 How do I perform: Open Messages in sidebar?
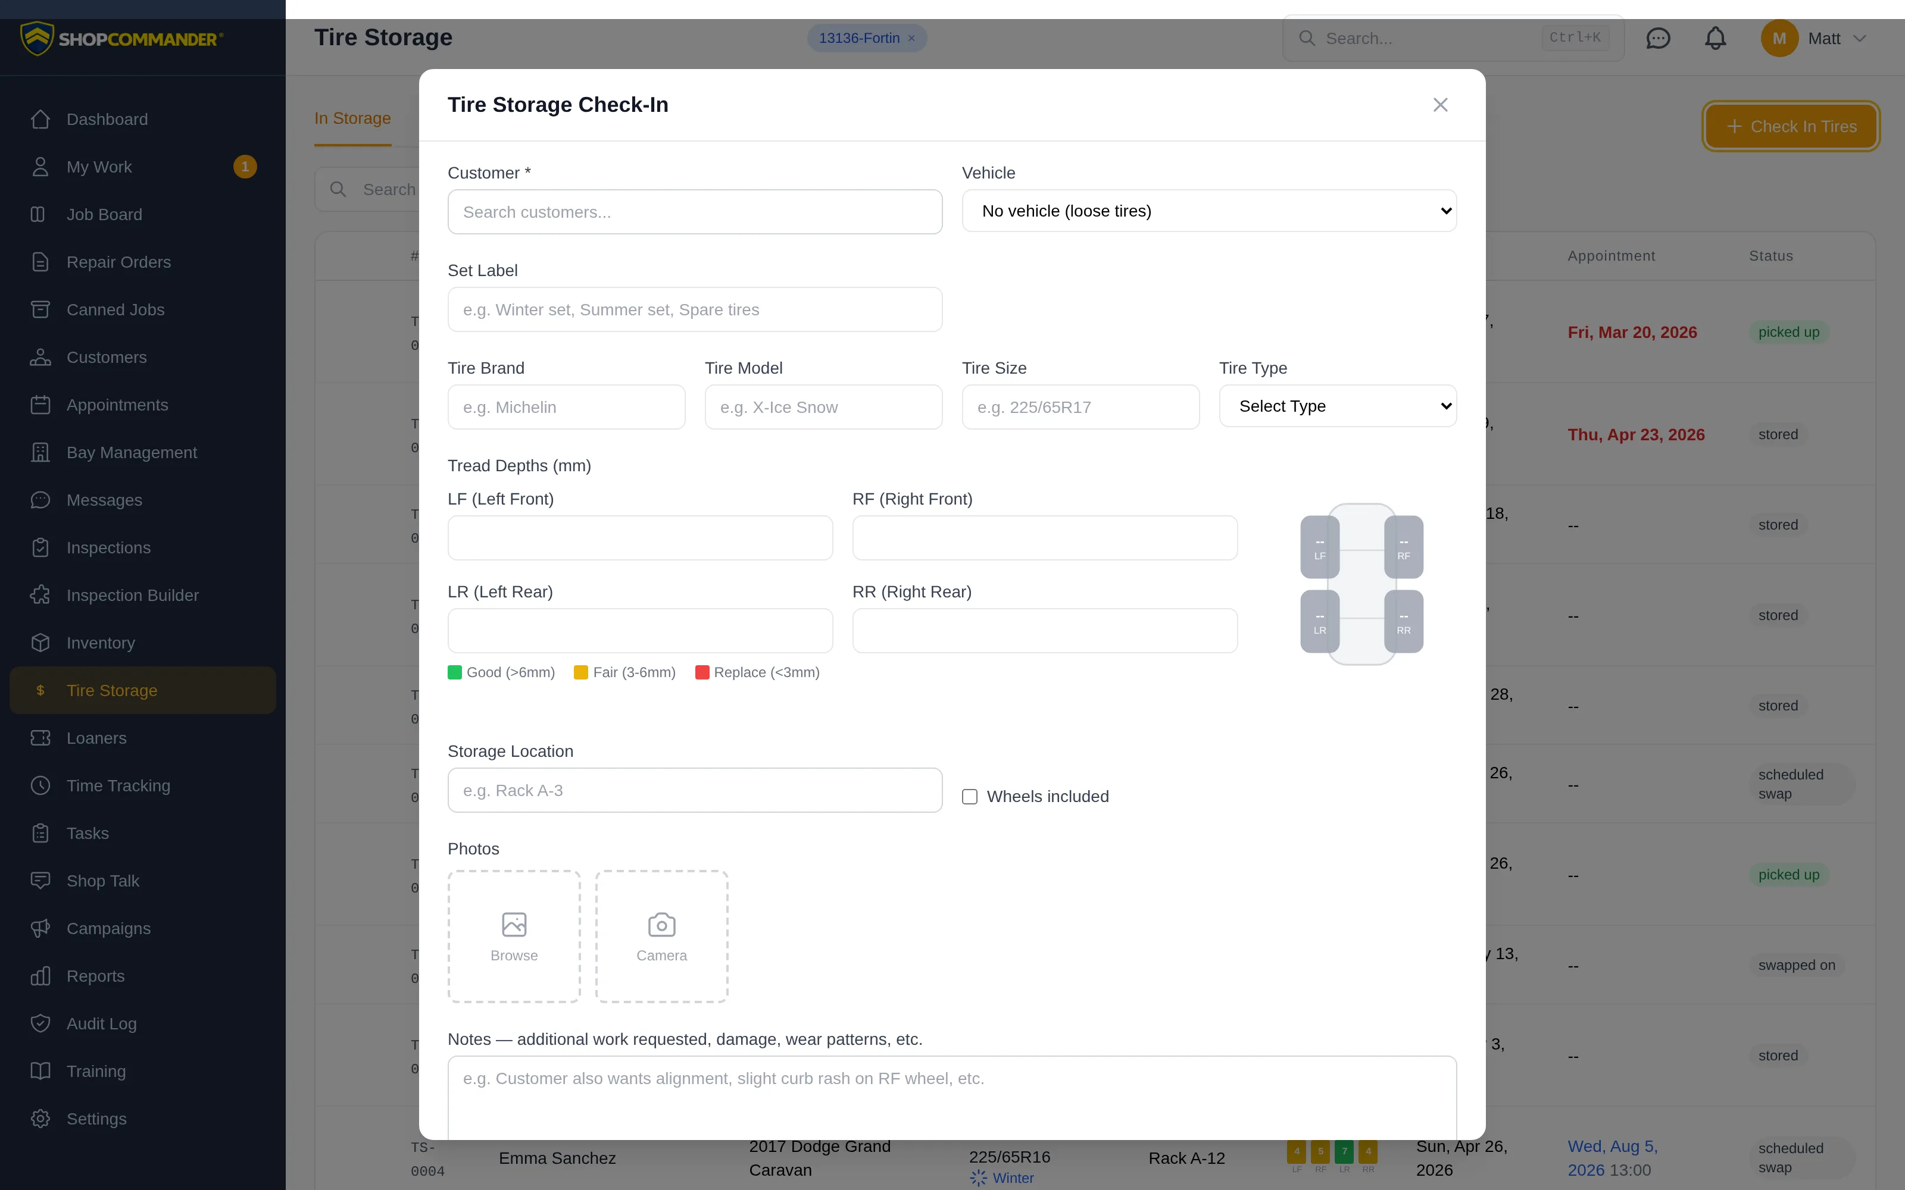coord(142,500)
